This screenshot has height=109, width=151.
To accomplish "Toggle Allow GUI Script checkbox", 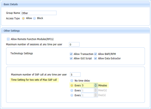I will 71,58.
